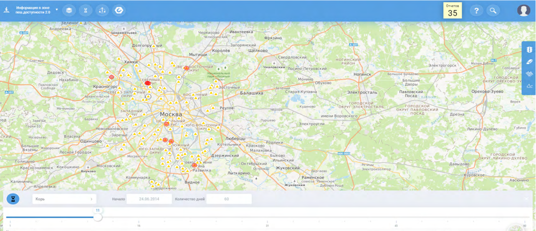Open help via the question mark icon
This screenshot has height=231, width=536.
tap(476, 10)
